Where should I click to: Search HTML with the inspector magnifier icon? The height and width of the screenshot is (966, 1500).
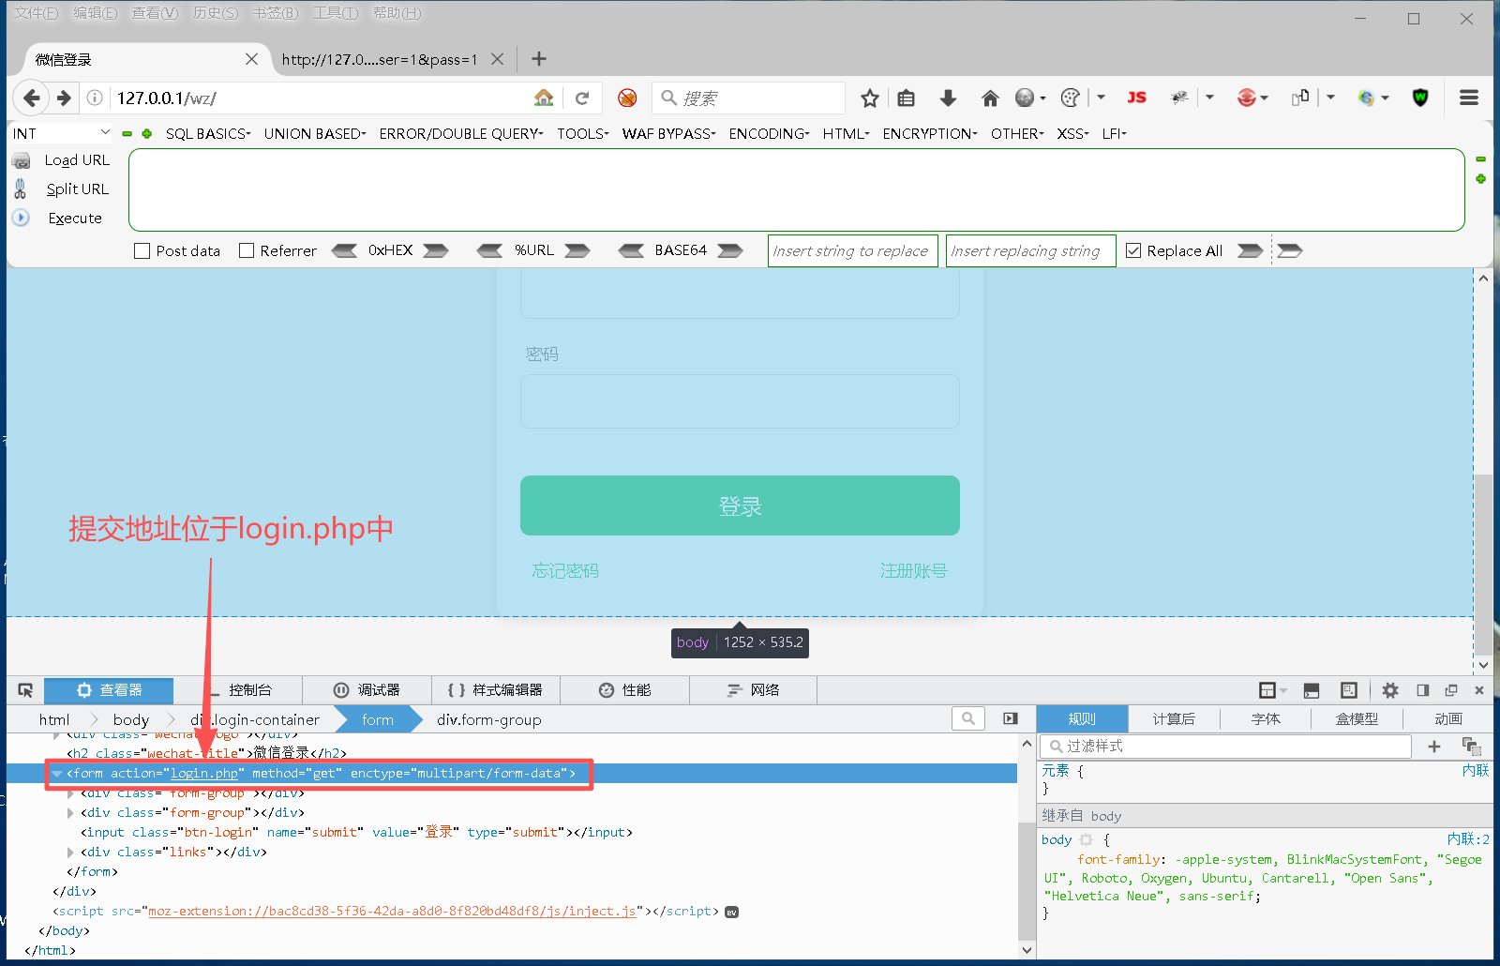(x=968, y=718)
